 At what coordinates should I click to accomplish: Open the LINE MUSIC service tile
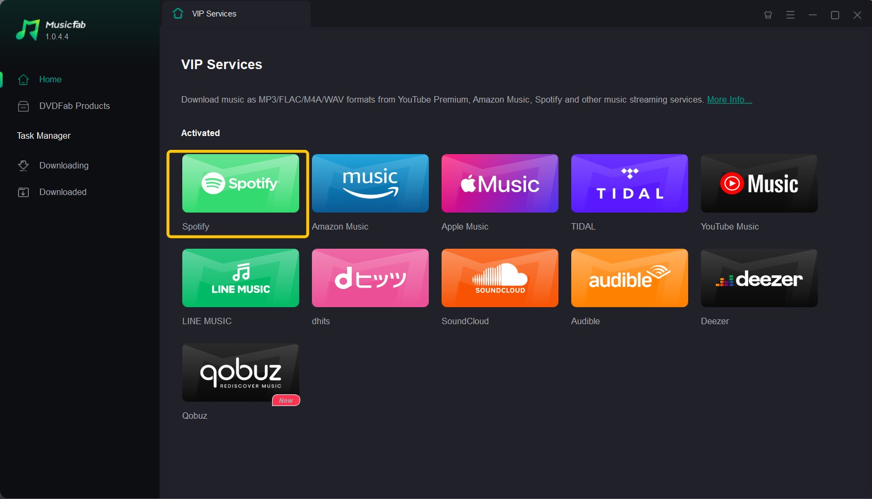(241, 278)
